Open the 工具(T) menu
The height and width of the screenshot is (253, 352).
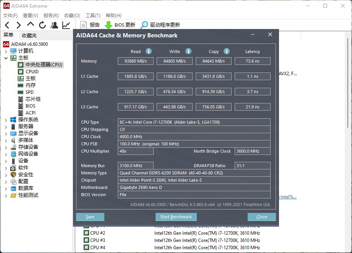93,15
